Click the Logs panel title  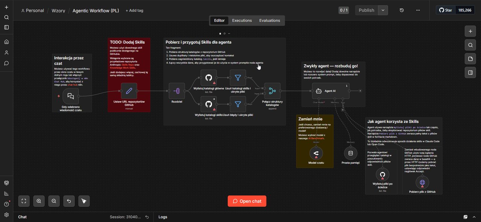tap(163, 217)
